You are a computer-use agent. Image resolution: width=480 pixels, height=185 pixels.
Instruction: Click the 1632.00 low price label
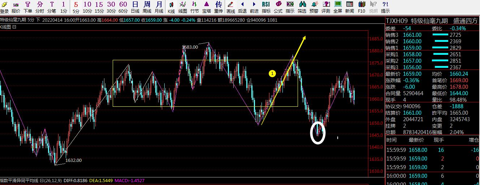pyautogui.click(x=73, y=160)
